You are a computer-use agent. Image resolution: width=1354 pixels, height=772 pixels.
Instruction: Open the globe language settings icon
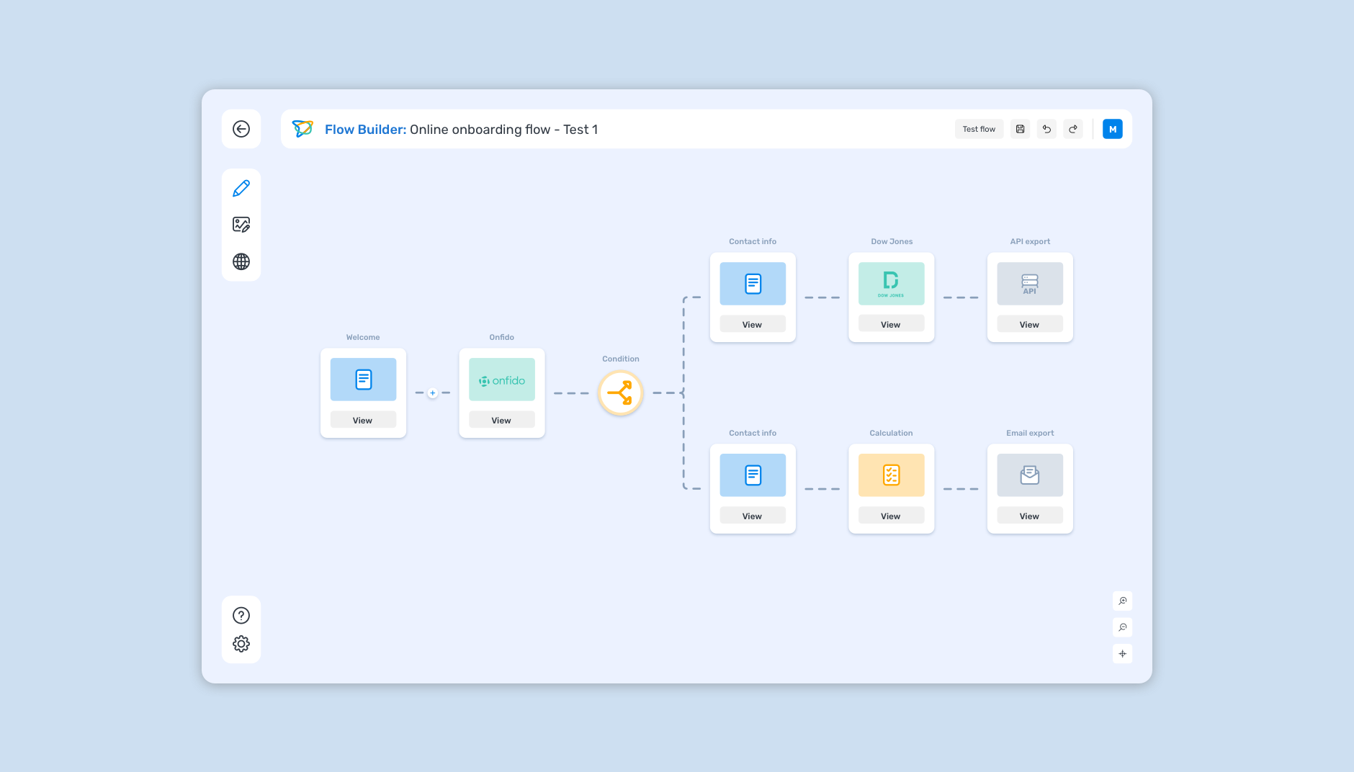[x=241, y=261]
